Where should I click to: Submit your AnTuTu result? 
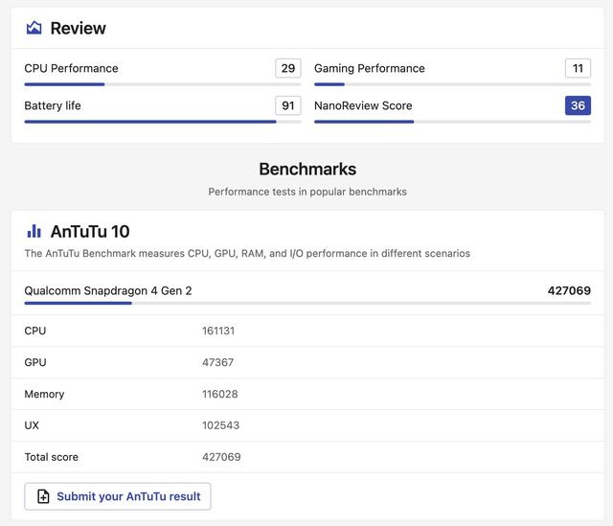(118, 496)
